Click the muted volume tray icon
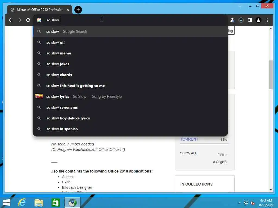This screenshot has width=278, height=208. (252, 203)
